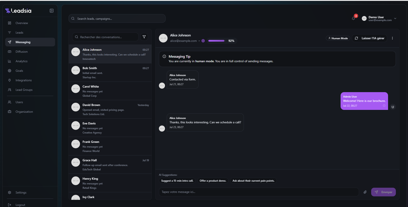Select 'Suggest a 15-min intro call.' suggestion

tap(177, 181)
